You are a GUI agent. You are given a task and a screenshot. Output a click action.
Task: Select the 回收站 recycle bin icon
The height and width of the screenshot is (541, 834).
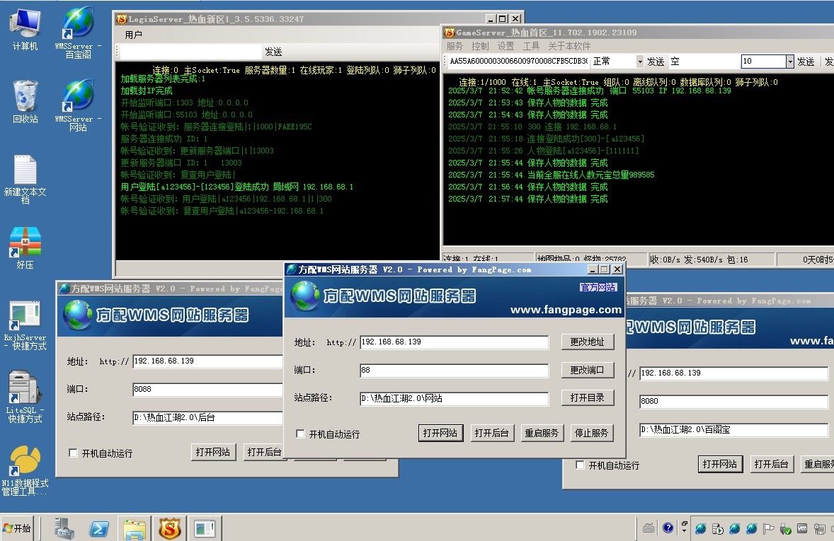(x=25, y=102)
